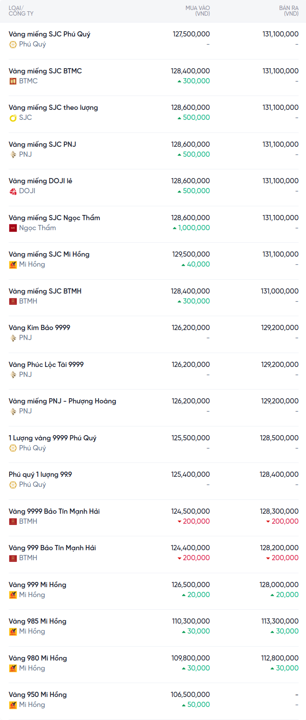
Task: Click the Mi Hồng logo under Vàng 950 Mi Hồng
Action: click(13, 705)
